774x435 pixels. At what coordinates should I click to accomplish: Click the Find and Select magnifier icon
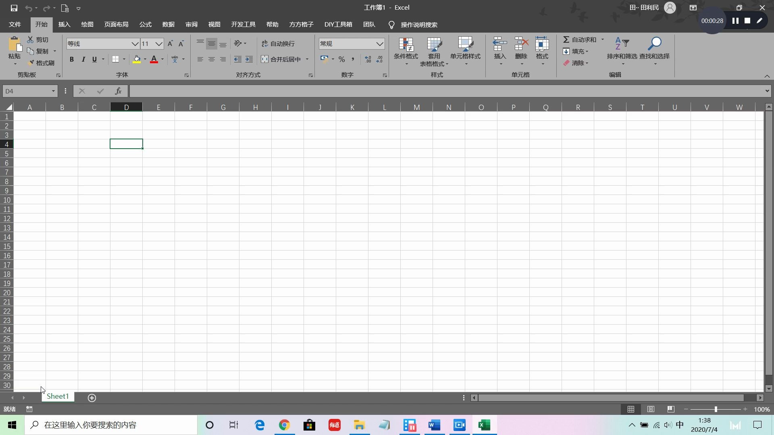655,43
